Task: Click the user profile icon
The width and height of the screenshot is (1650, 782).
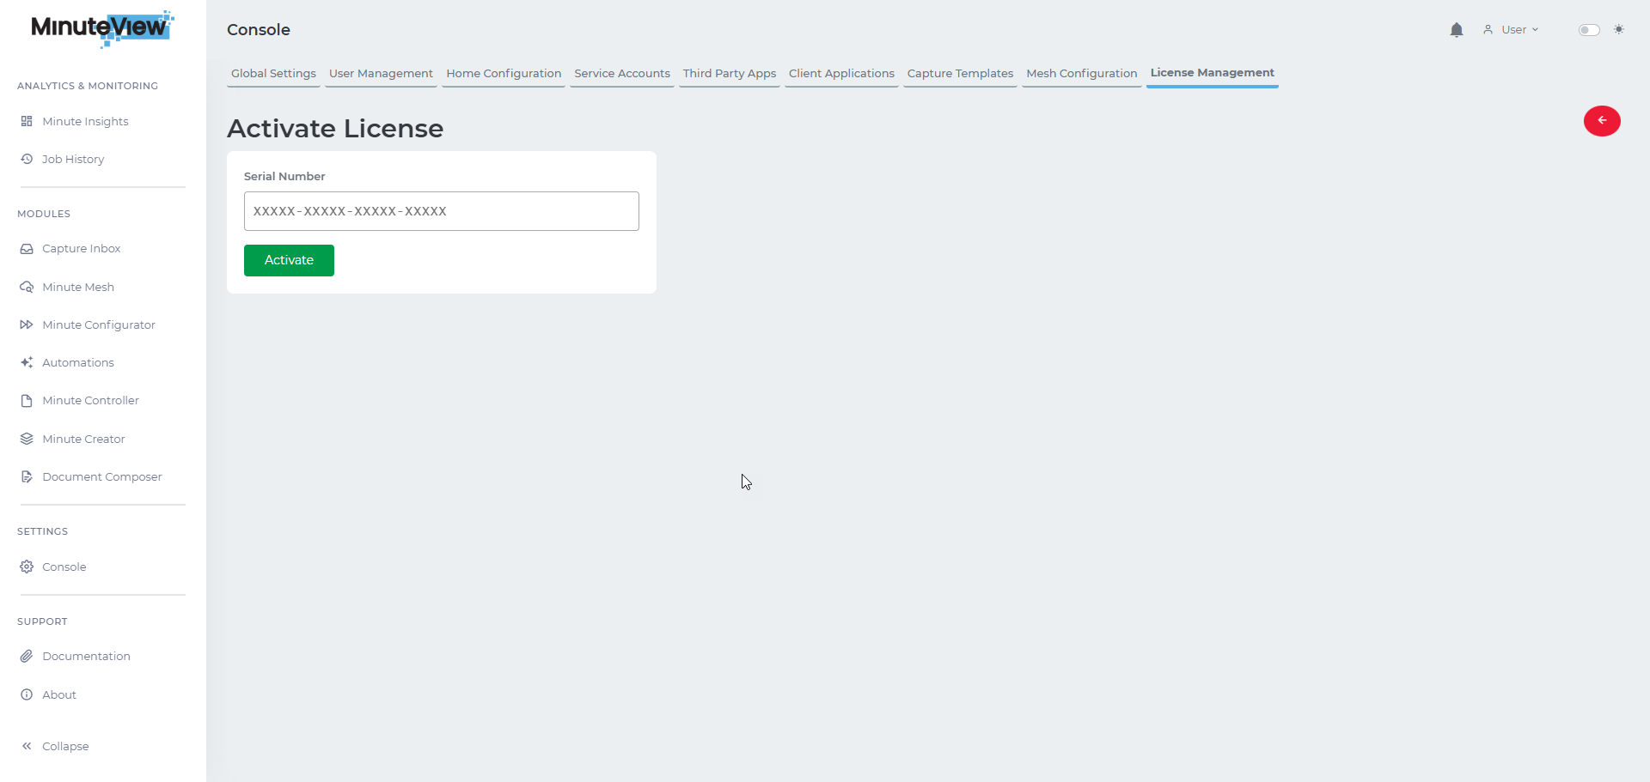Action: [1488, 30]
